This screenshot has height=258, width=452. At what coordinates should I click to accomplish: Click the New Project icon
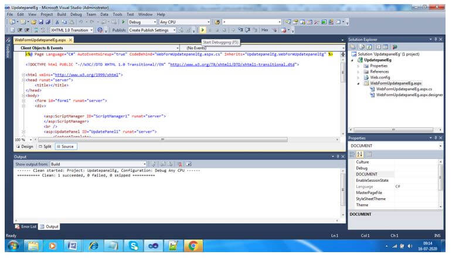coord(12,22)
